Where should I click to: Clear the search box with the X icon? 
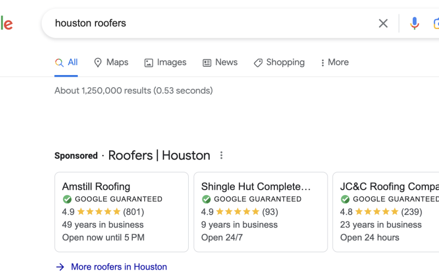(383, 23)
